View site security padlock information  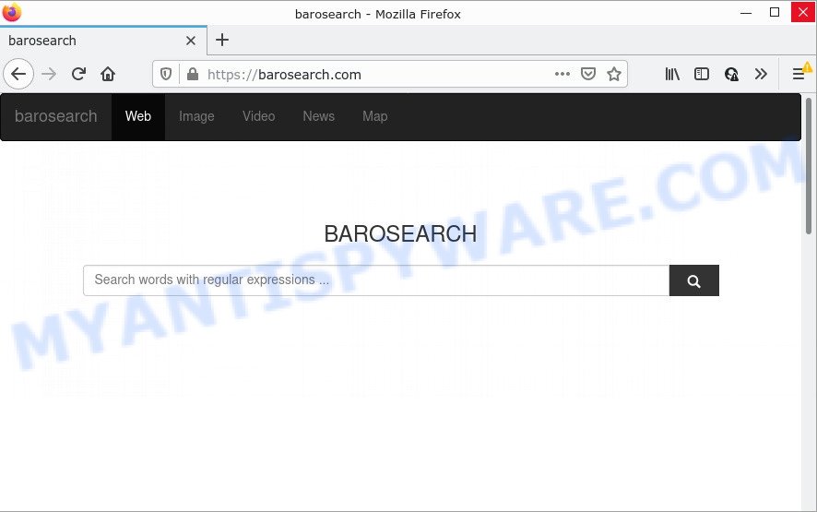193,75
